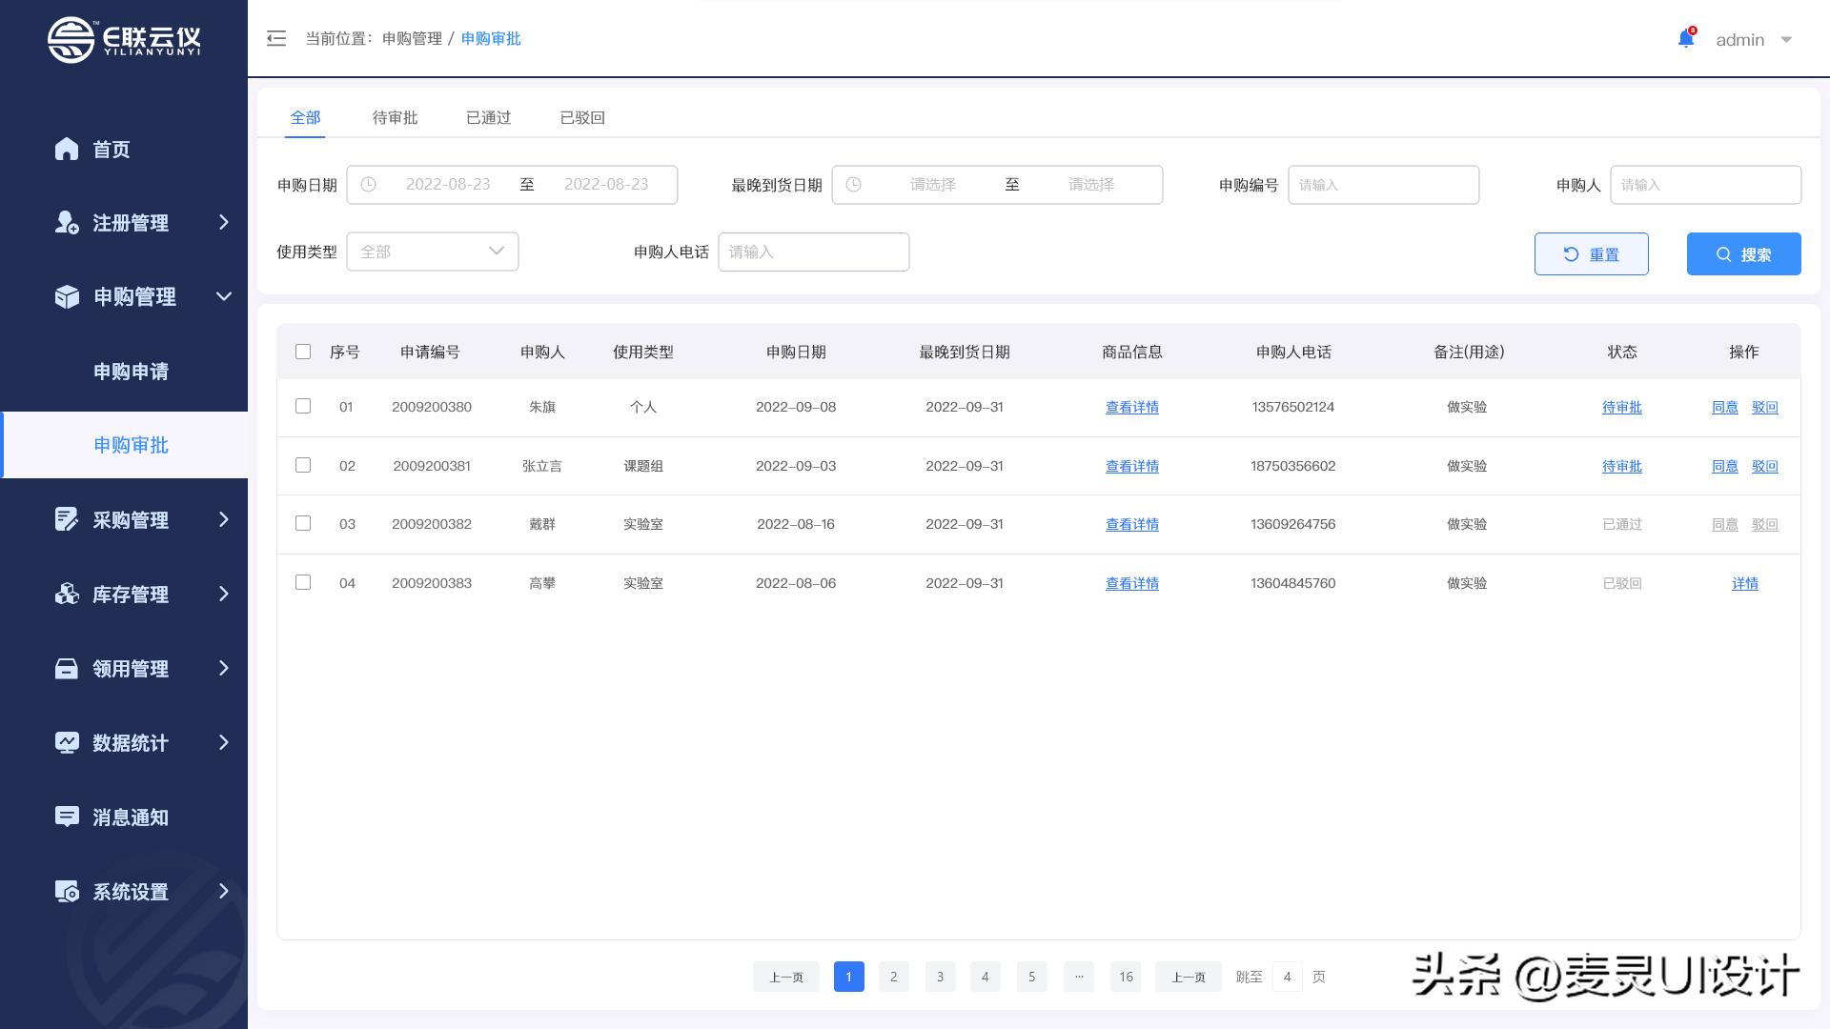This screenshot has height=1029, width=1830.
Task: Toggle the select-all header checkbox
Action: pos(303,352)
